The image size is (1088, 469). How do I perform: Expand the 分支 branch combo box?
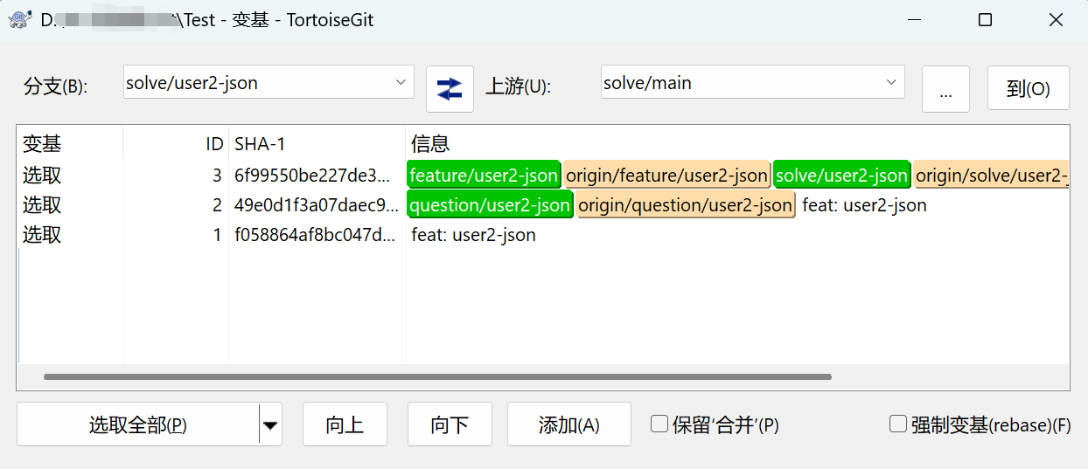tap(269, 83)
